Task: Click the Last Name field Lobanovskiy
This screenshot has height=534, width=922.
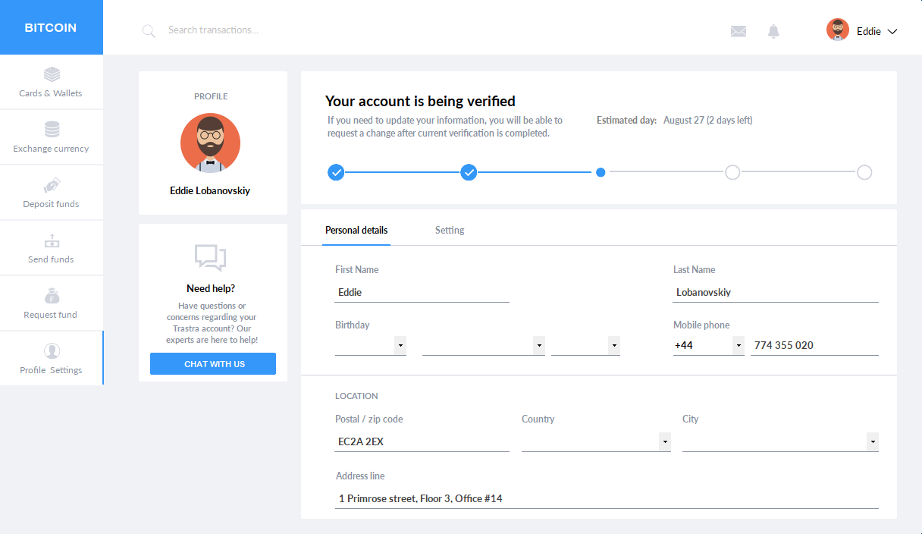Action: pos(776,292)
